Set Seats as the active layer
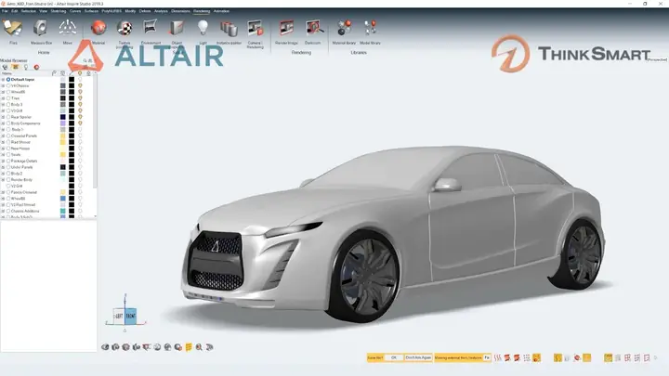669x376 pixels. click(8, 154)
